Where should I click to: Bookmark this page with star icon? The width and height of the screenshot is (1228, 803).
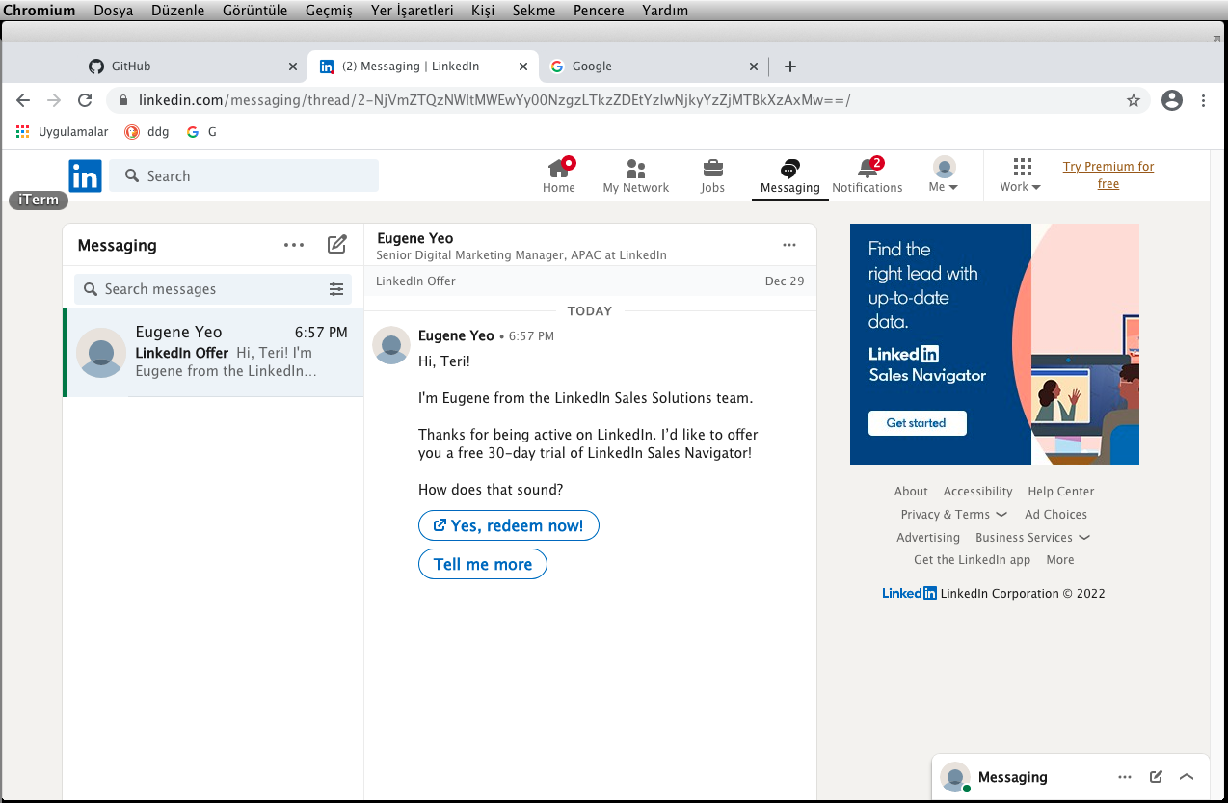tap(1134, 100)
